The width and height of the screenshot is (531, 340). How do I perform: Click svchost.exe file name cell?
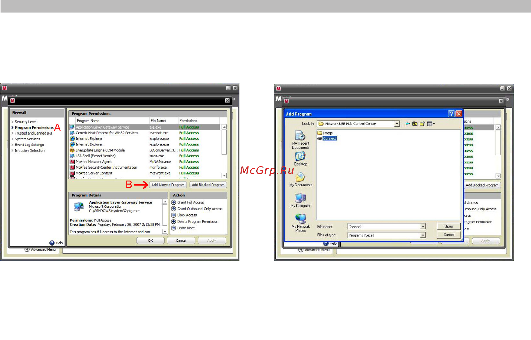pos(159,133)
